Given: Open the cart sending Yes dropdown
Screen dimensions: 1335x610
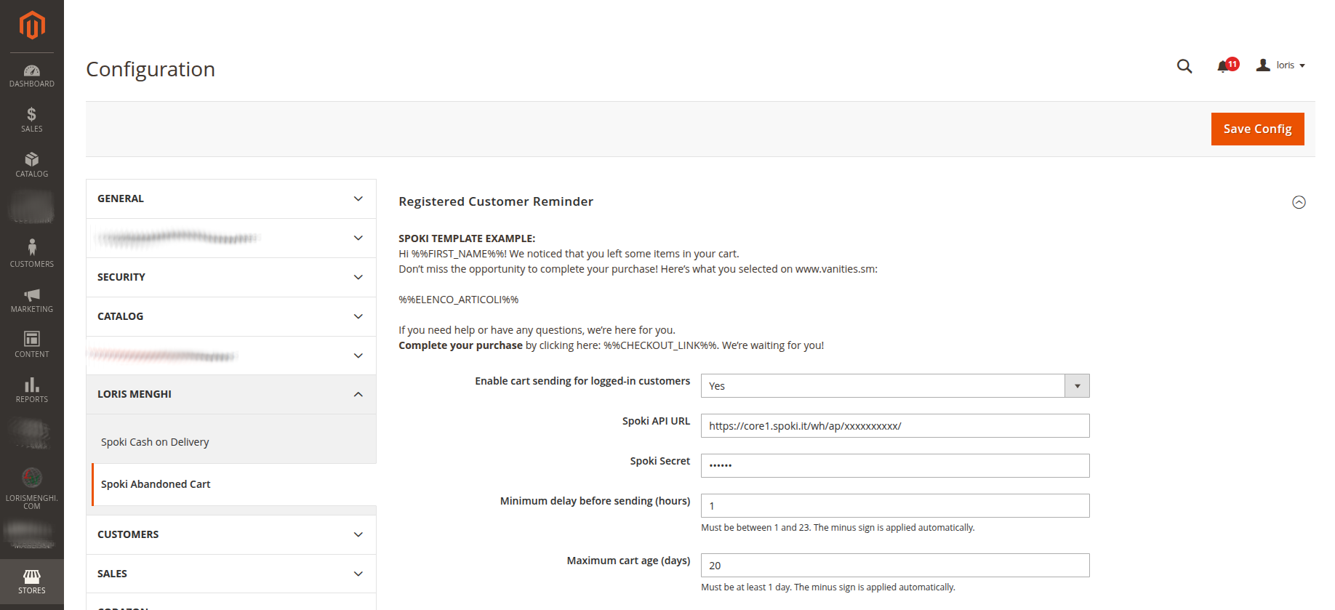Looking at the screenshot, I should (x=894, y=386).
